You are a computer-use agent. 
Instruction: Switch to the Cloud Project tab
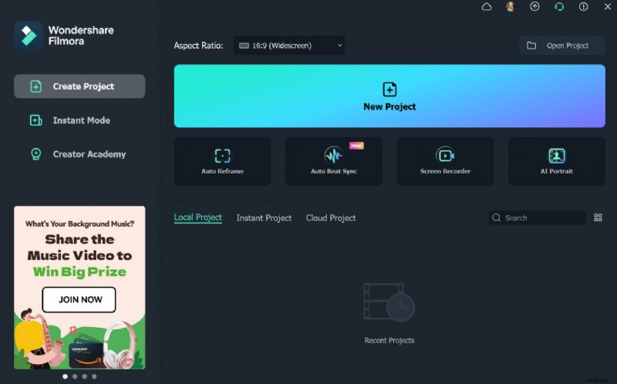tap(331, 218)
